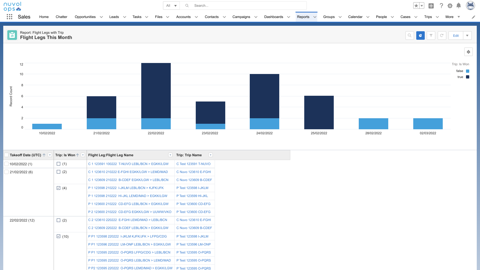The width and height of the screenshot is (480, 270).
Task: Go to the Dashboards tab
Action: (273, 17)
